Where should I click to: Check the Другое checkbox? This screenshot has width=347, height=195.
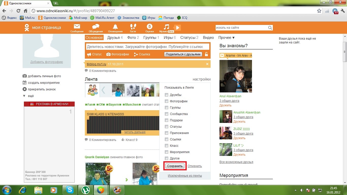(x=167, y=158)
